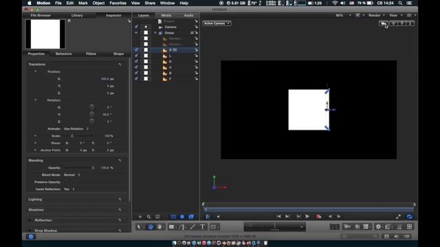Viewport: 440px width, 247px height.
Task: Open the Active Camera dropdown
Action: point(217,23)
